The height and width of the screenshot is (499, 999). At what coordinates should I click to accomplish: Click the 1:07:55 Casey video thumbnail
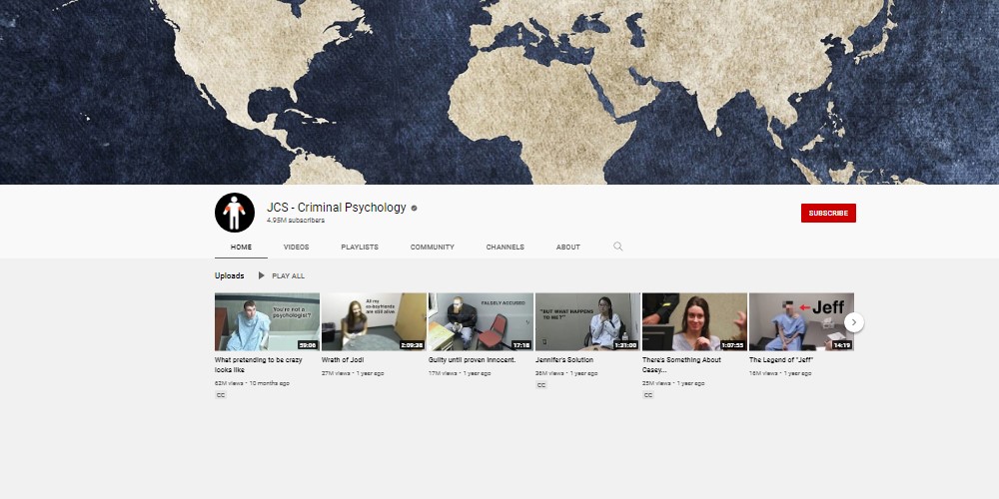694,321
